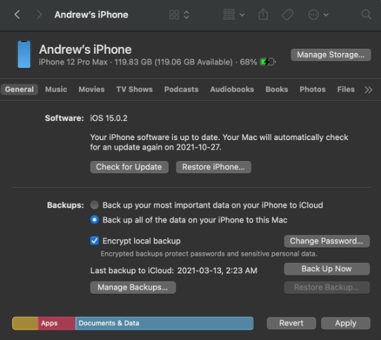Viewport: 381px width, 340px height.
Task: Expand the ellipsis action menu
Action: (318, 15)
